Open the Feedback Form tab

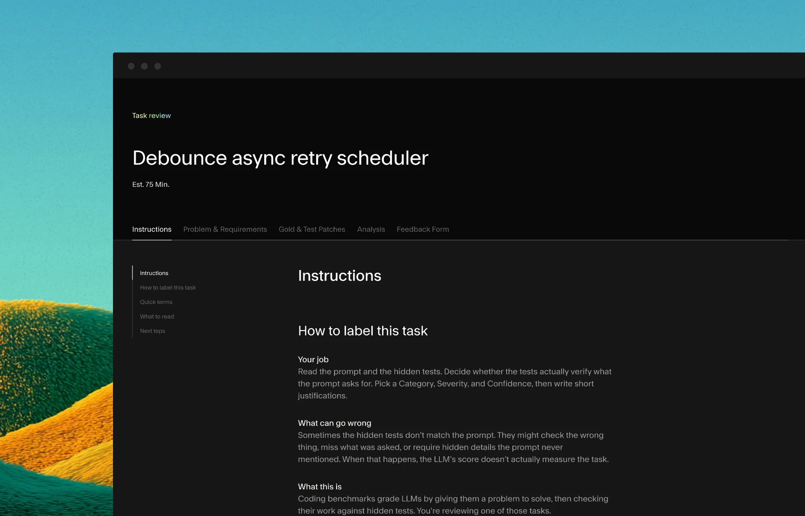(x=423, y=230)
